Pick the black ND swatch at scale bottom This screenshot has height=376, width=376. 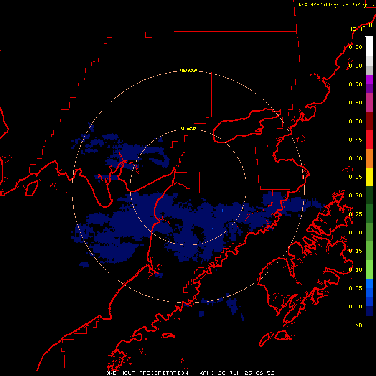click(369, 325)
